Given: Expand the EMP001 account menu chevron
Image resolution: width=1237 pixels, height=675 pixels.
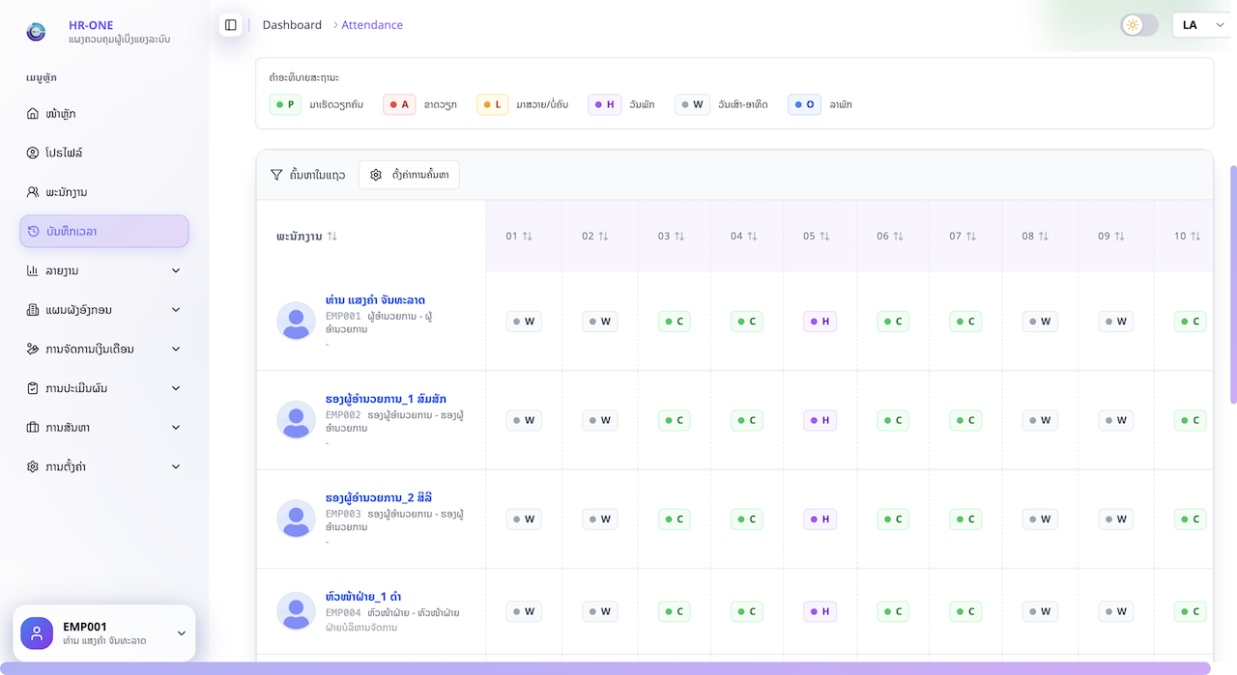Looking at the screenshot, I should 181,633.
